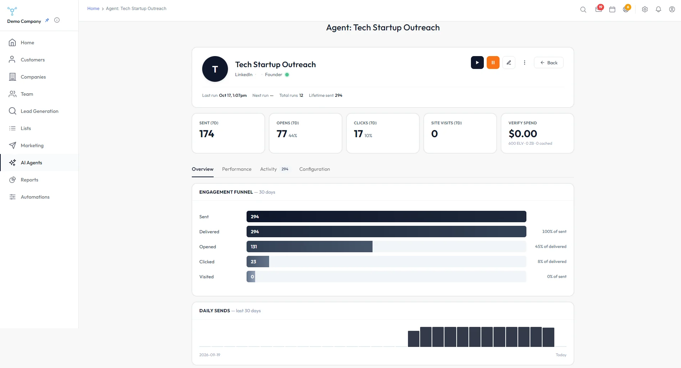Image resolution: width=681 pixels, height=368 pixels.
Task: Go to Home in the sidebar
Action: coord(39,43)
